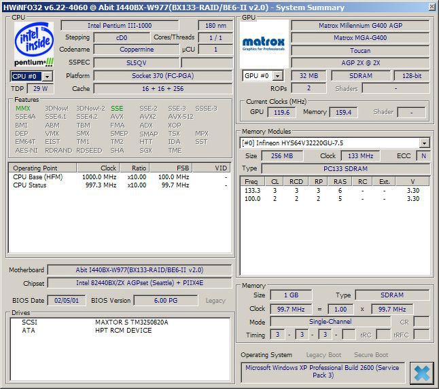Image resolution: width=439 pixels, height=389 pixels.
Task: Click the 256 MB module size field
Action: pyautogui.click(x=282, y=155)
